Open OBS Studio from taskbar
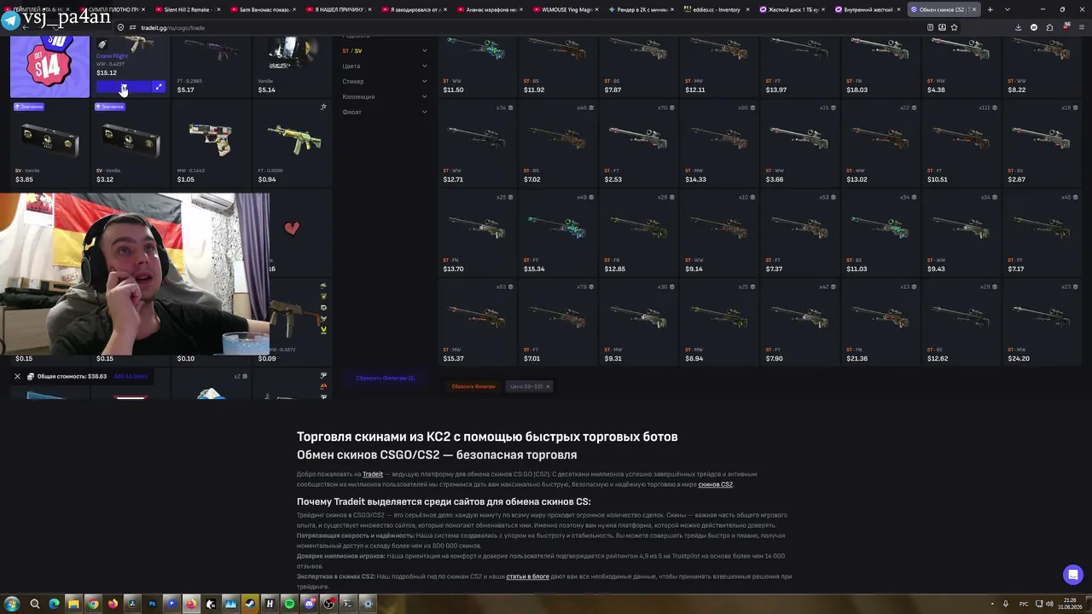 click(x=328, y=604)
